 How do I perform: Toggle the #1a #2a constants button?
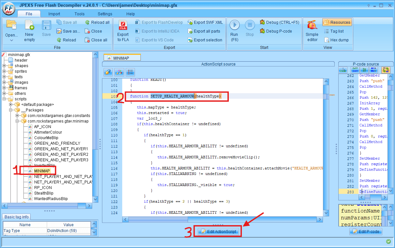(373, 70)
